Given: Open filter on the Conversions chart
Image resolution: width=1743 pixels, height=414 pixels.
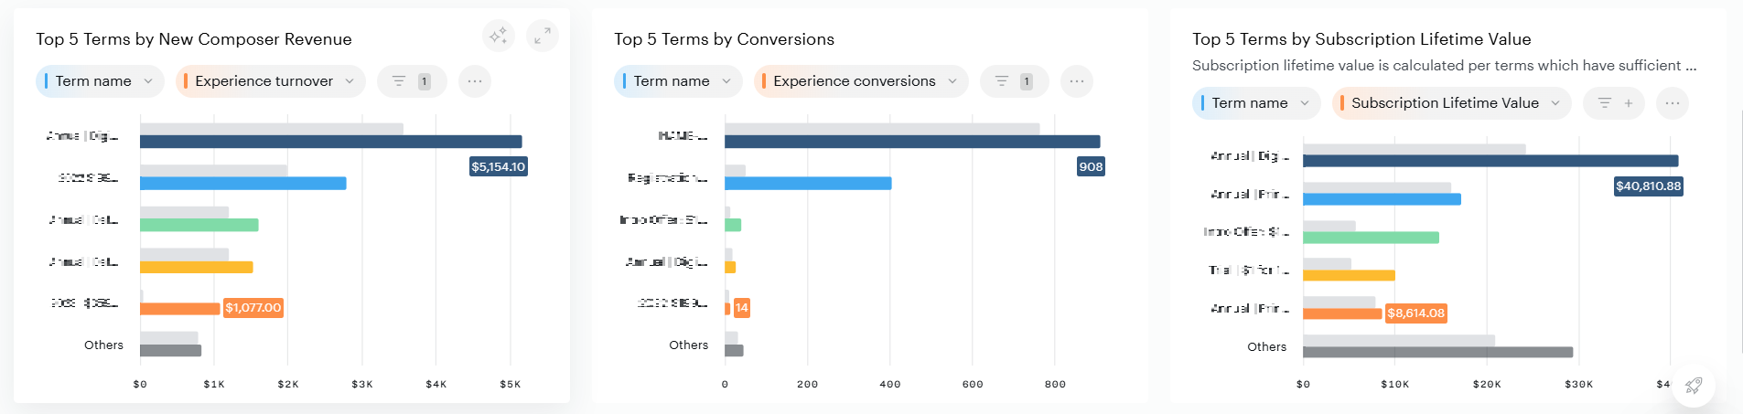Looking at the screenshot, I should (1013, 81).
